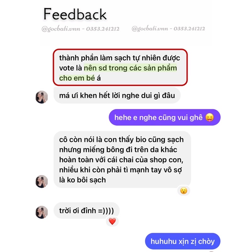
Task: Open avatar beside 'cô còn nói là' message
Action: tap(42, 181)
